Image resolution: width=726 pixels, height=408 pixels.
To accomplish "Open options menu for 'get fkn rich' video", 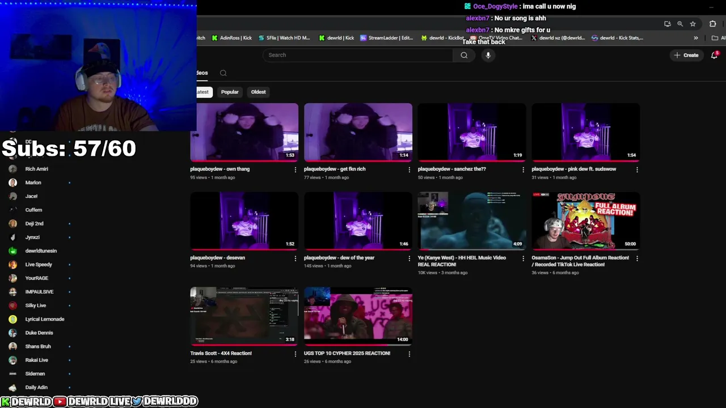I will pos(409,169).
